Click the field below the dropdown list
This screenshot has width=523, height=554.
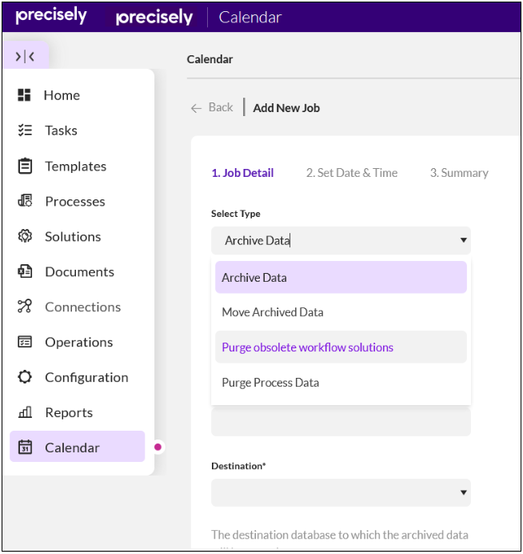click(x=341, y=421)
